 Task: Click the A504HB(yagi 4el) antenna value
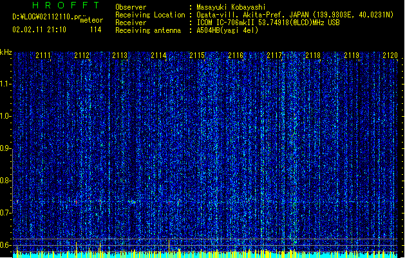click(227, 30)
